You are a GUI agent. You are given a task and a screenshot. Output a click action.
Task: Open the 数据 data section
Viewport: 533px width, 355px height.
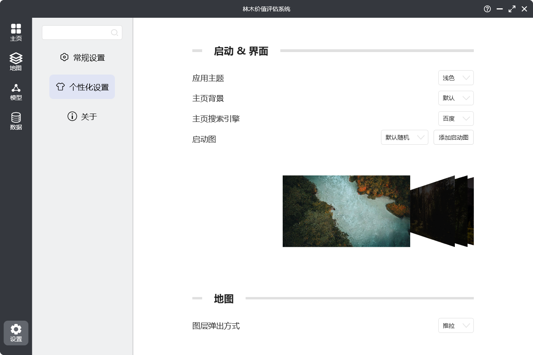click(16, 120)
